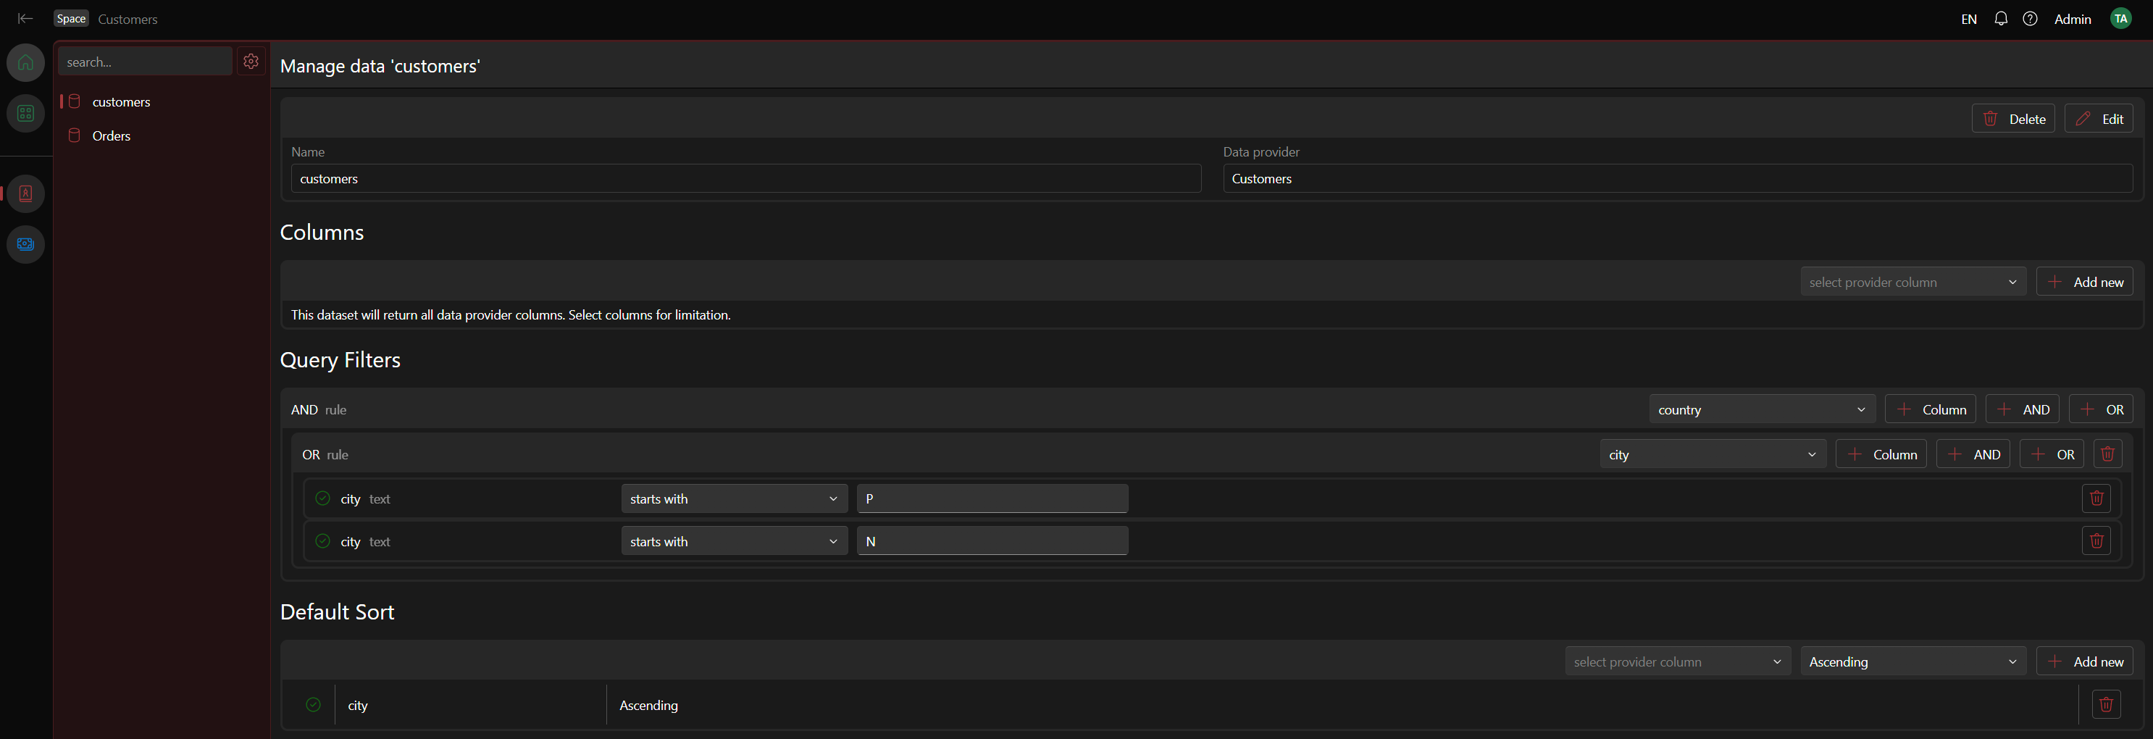Focus the sidebar search field

(x=146, y=61)
